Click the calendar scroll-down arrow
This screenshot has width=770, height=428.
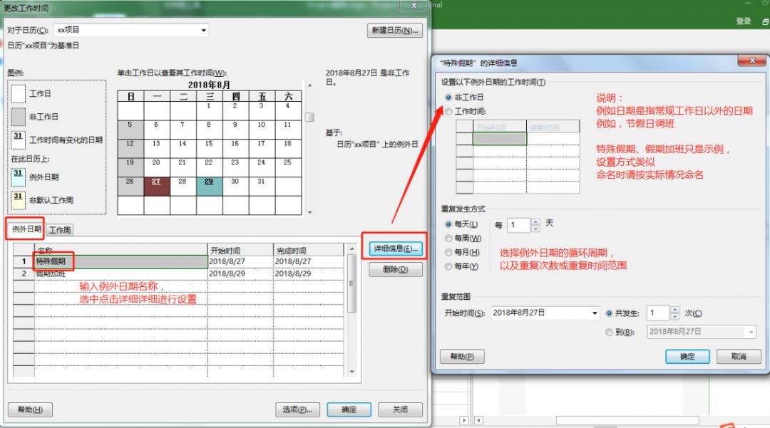click(309, 212)
